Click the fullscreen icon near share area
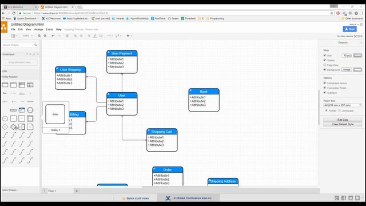The image size is (366, 206). [x=355, y=36]
